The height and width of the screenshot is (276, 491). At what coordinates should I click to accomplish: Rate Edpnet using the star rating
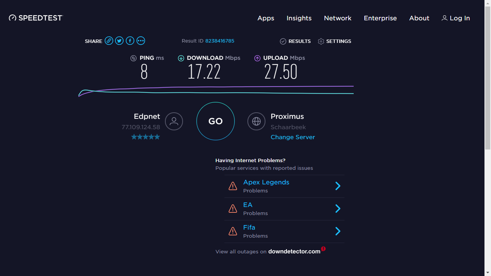pyautogui.click(x=145, y=137)
